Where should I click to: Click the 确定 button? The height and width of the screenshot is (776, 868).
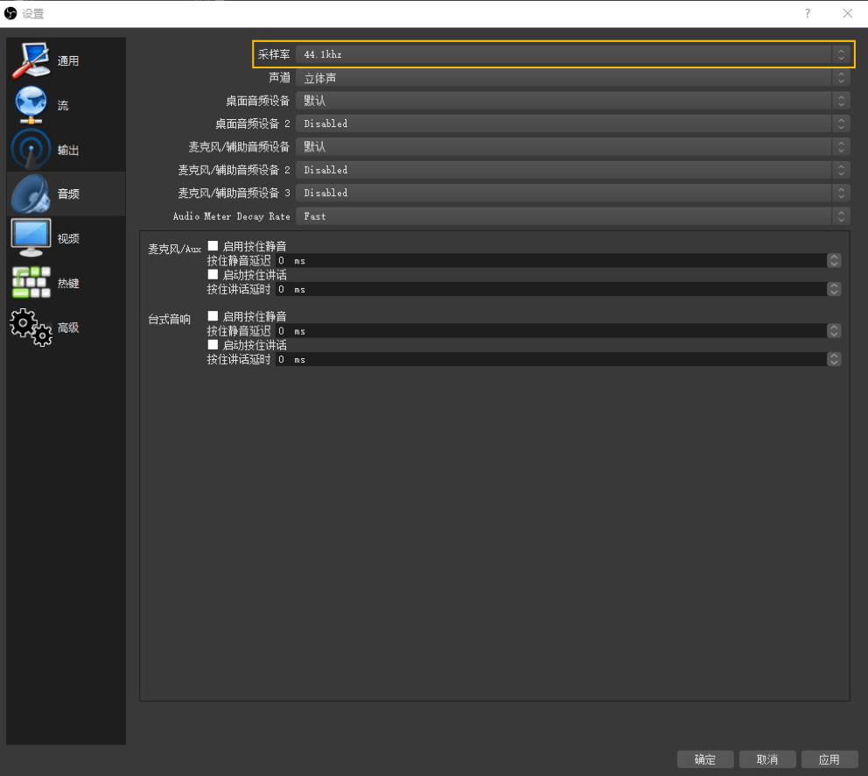pyautogui.click(x=705, y=758)
